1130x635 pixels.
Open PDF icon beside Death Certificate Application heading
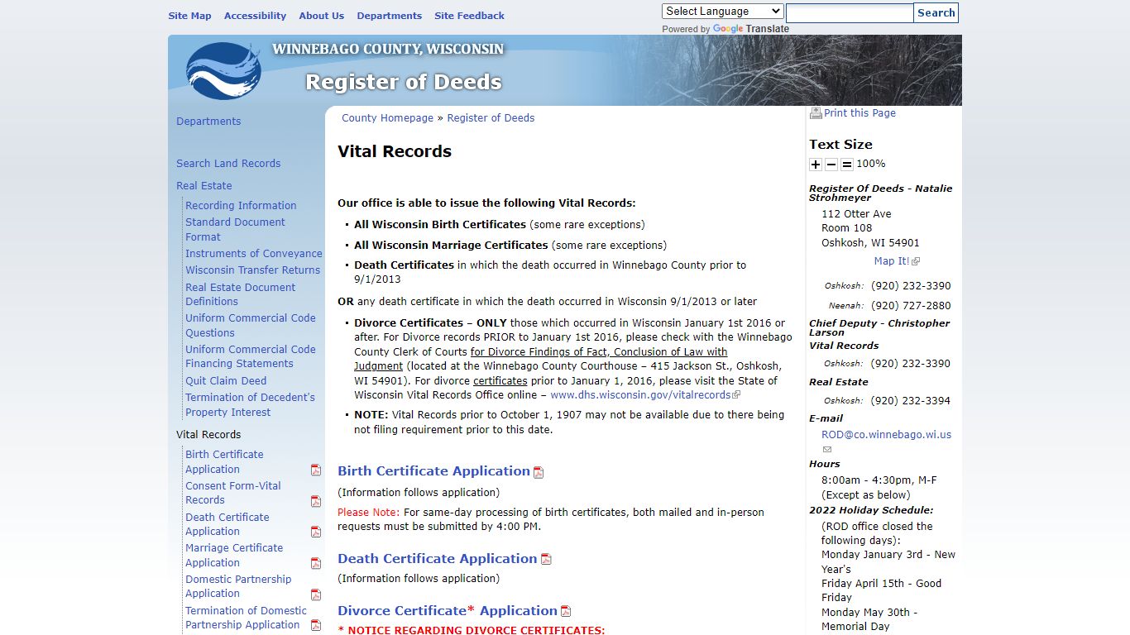546,560
